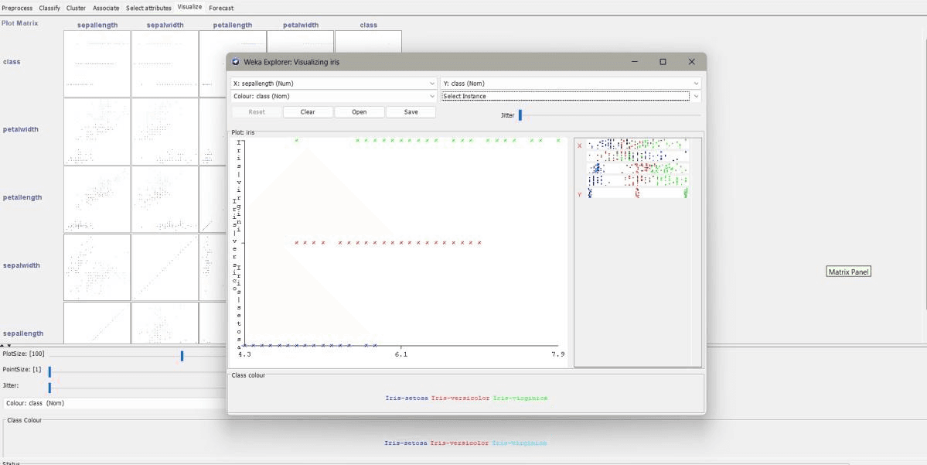The image size is (927, 465).
Task: Click the 4.3 x-axis minimum value
Action: click(244, 354)
